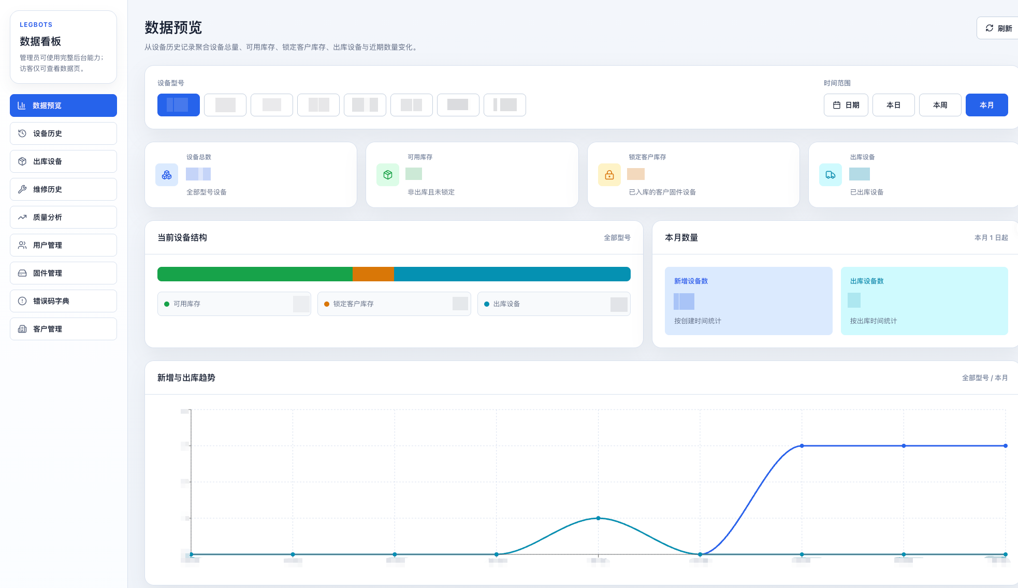Screen dimensions: 1018x588
Task: Select the first highlighted device model chip
Action: pyautogui.click(x=179, y=105)
